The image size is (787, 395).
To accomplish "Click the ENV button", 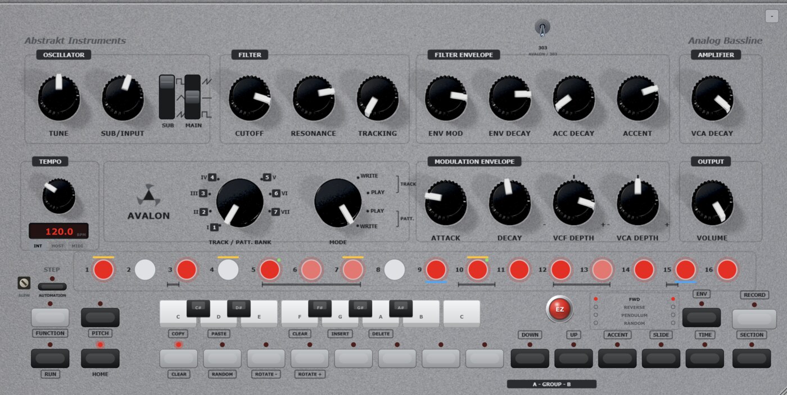I will (702, 318).
